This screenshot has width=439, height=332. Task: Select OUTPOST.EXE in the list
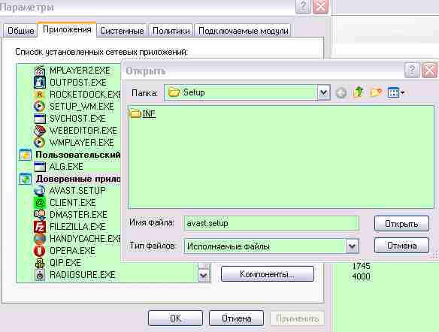[x=78, y=83]
